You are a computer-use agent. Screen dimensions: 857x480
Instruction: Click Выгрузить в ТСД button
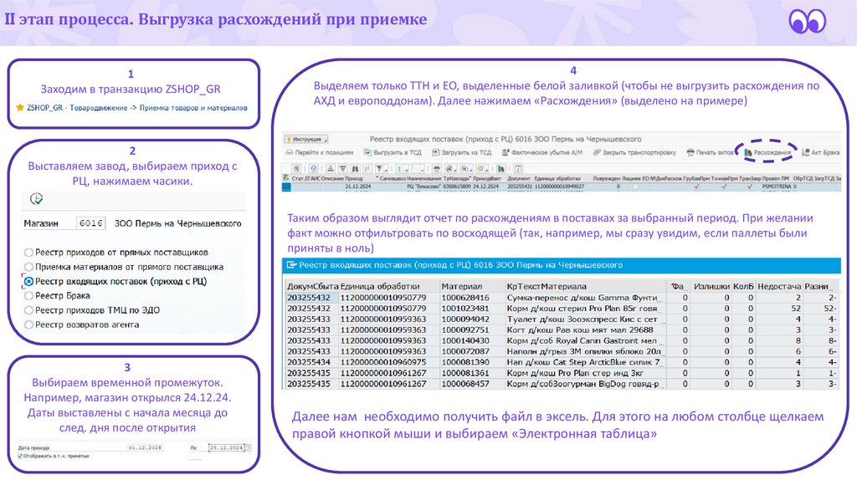click(392, 153)
